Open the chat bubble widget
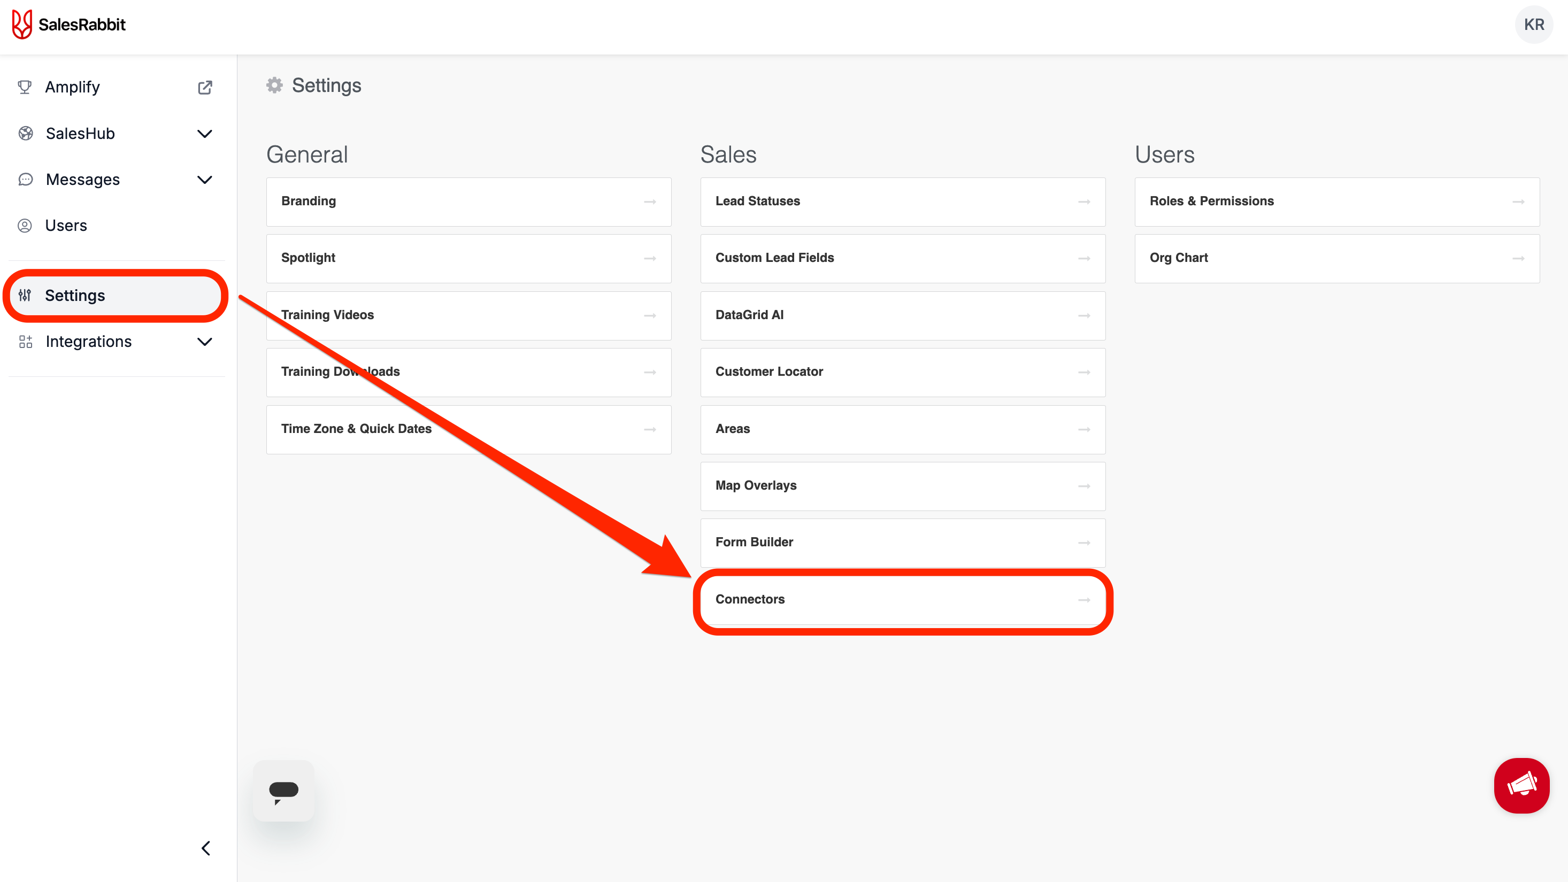The width and height of the screenshot is (1568, 882). [x=283, y=791]
